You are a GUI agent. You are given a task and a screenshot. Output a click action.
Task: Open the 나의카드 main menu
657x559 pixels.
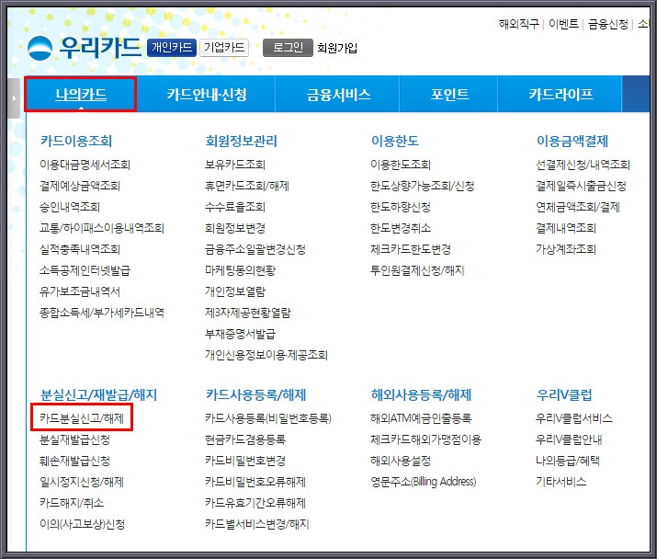coord(81,95)
